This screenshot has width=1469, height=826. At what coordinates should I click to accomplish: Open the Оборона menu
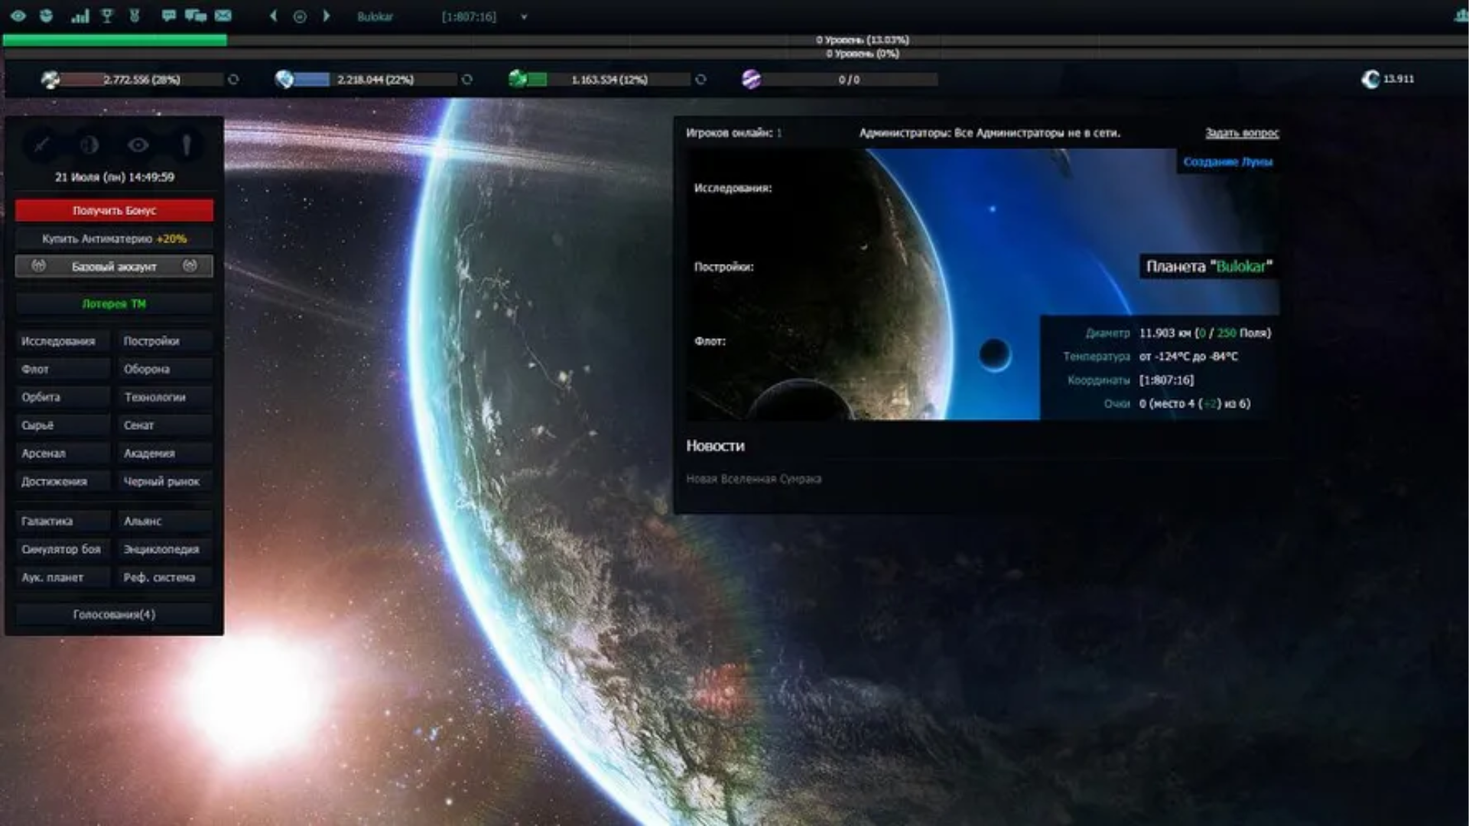tap(165, 369)
